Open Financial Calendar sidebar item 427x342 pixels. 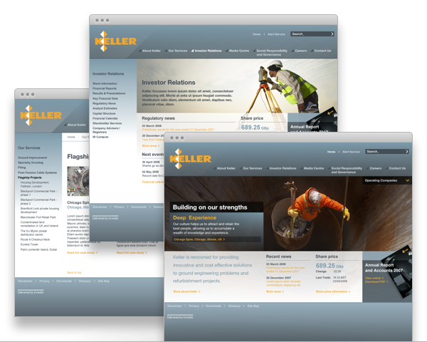coord(105,118)
